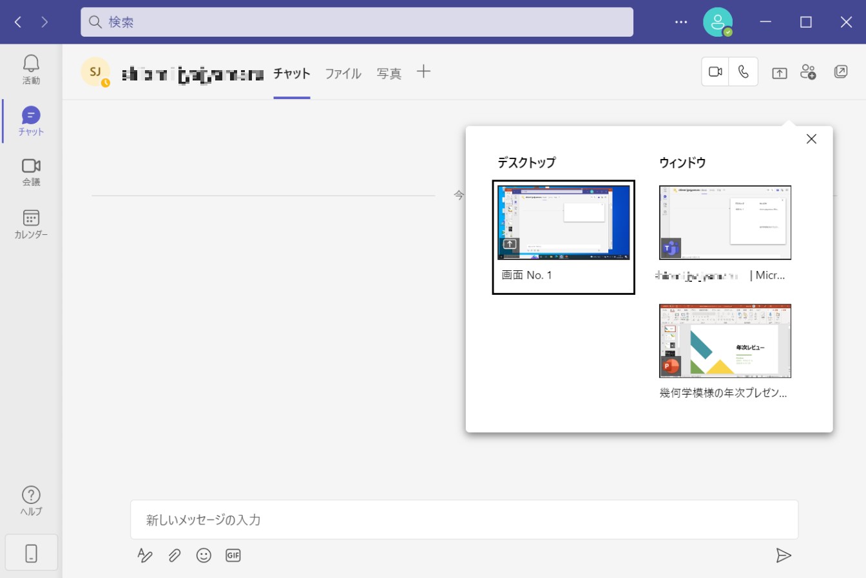Open settings via the ... menu
The height and width of the screenshot is (578, 866).
681,21
